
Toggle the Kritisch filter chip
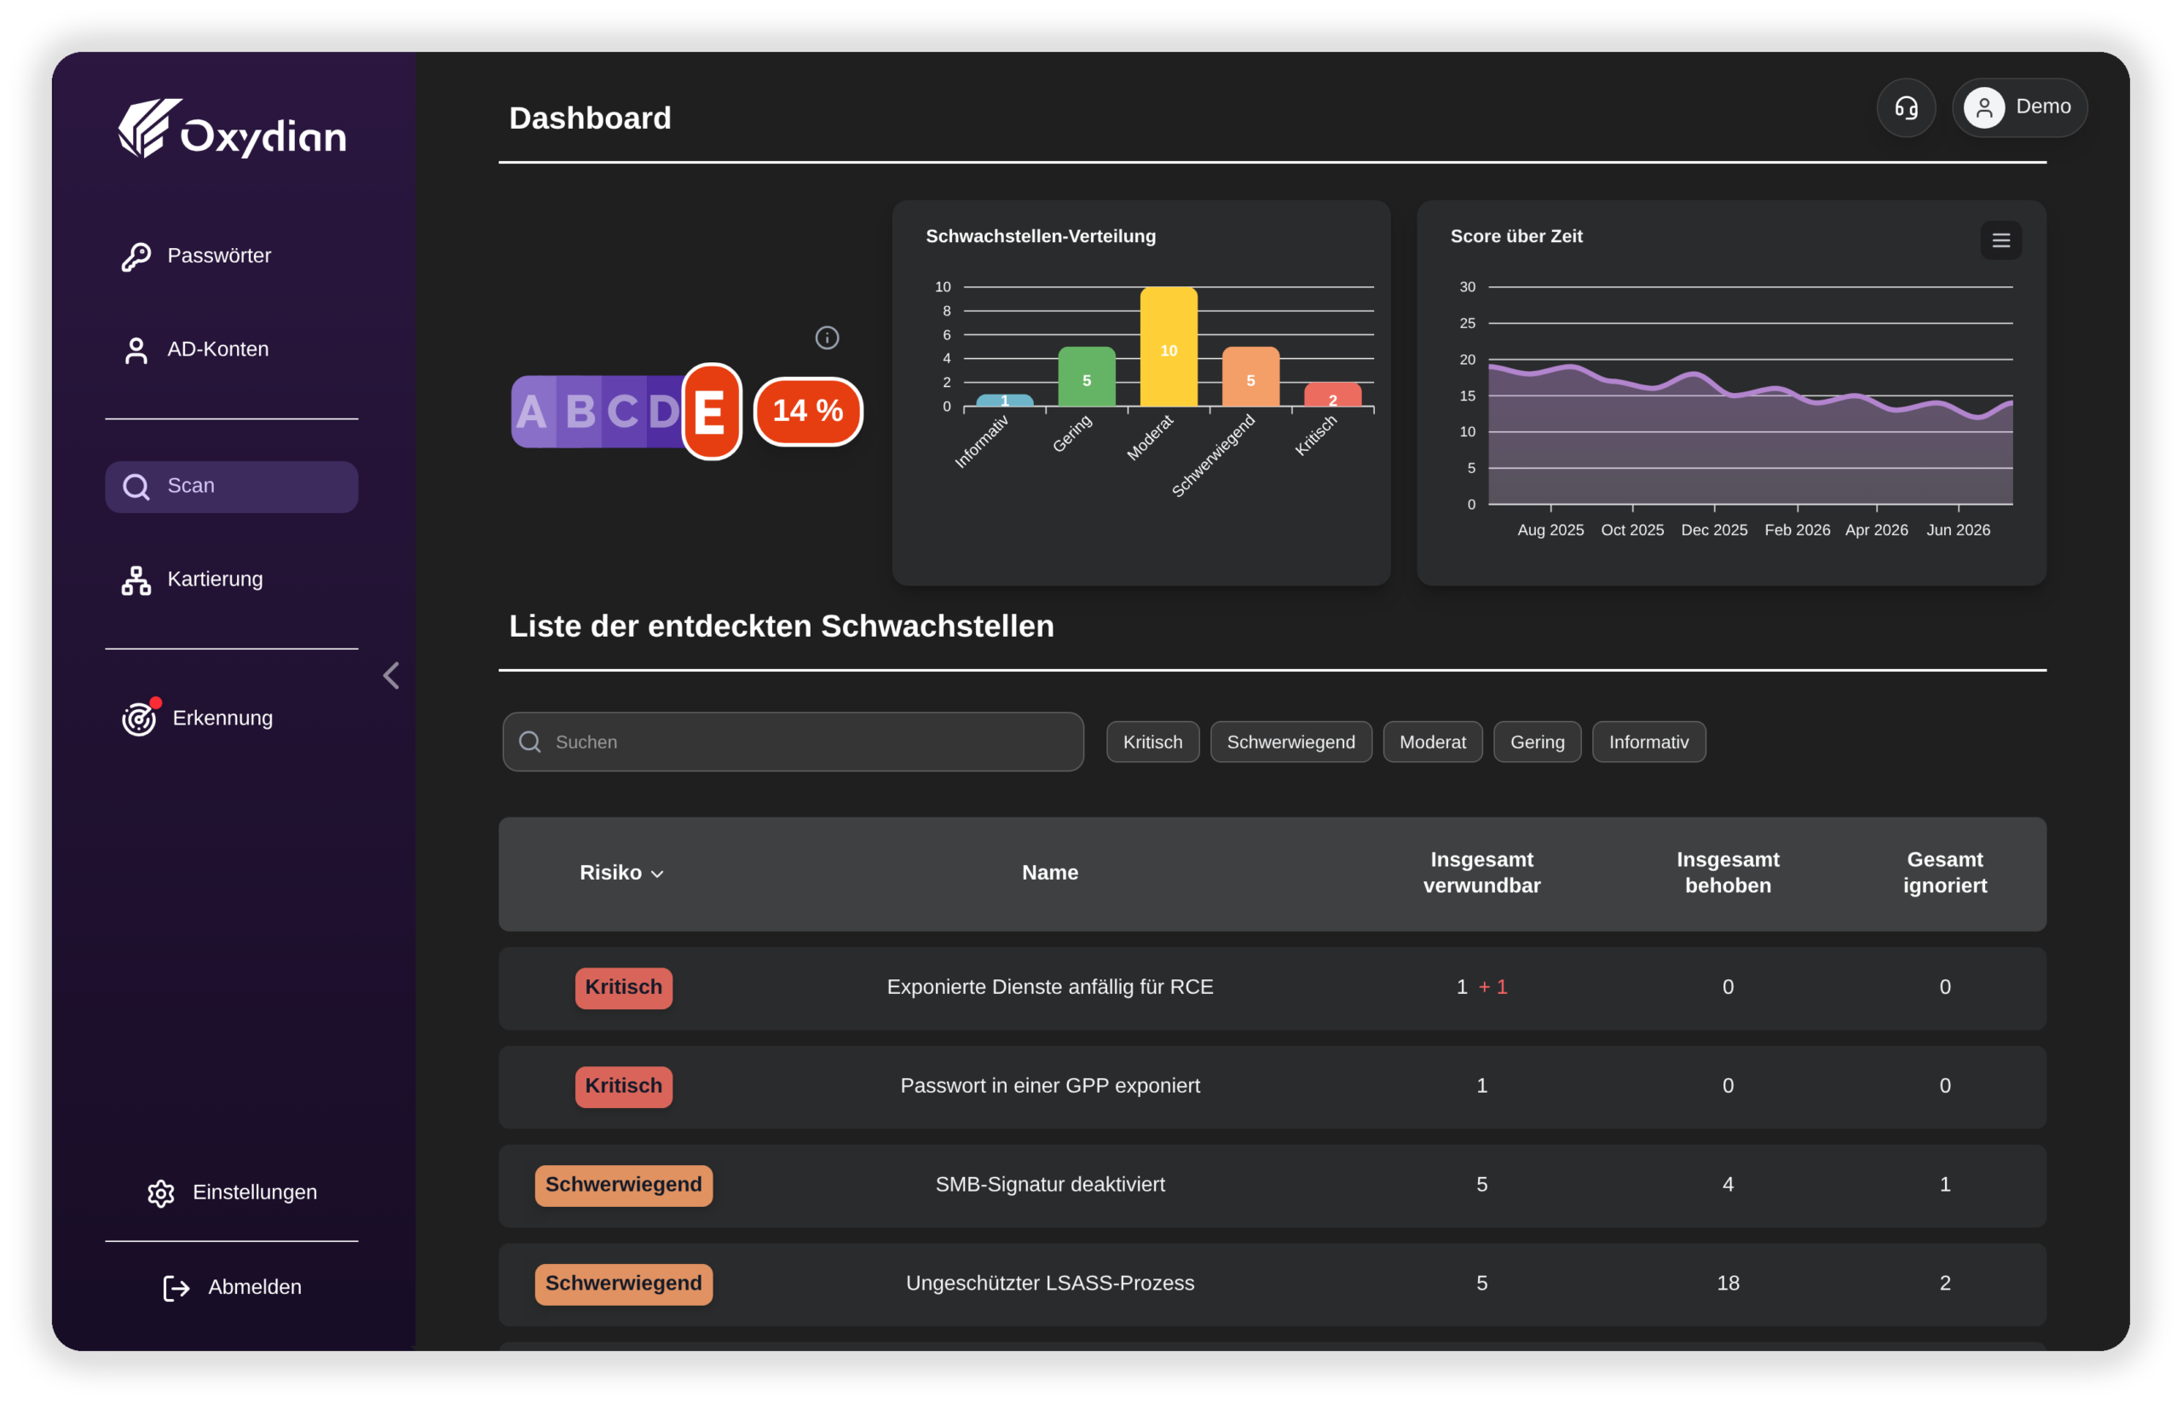point(1152,742)
